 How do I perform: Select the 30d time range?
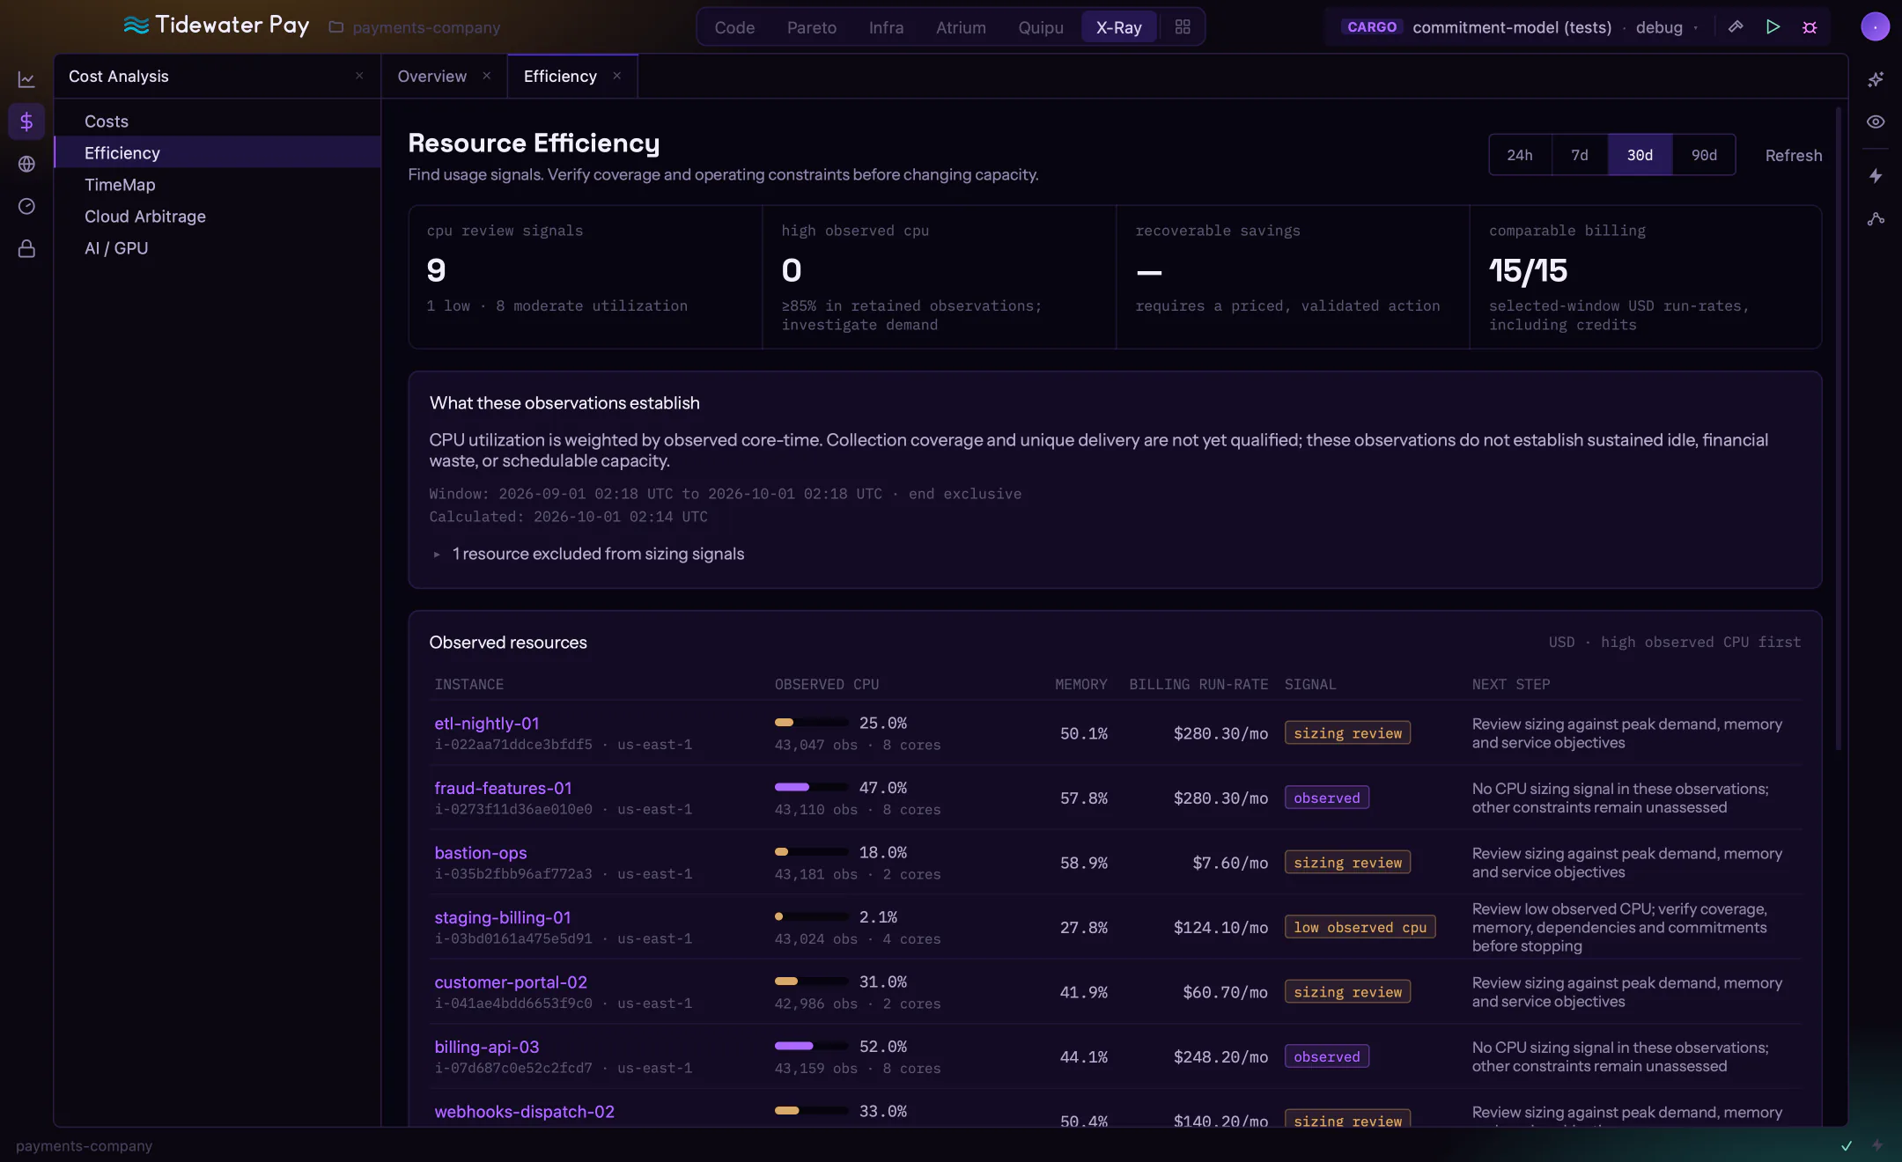pyautogui.click(x=1640, y=155)
